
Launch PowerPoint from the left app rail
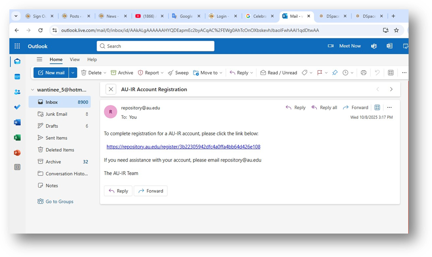(17, 153)
